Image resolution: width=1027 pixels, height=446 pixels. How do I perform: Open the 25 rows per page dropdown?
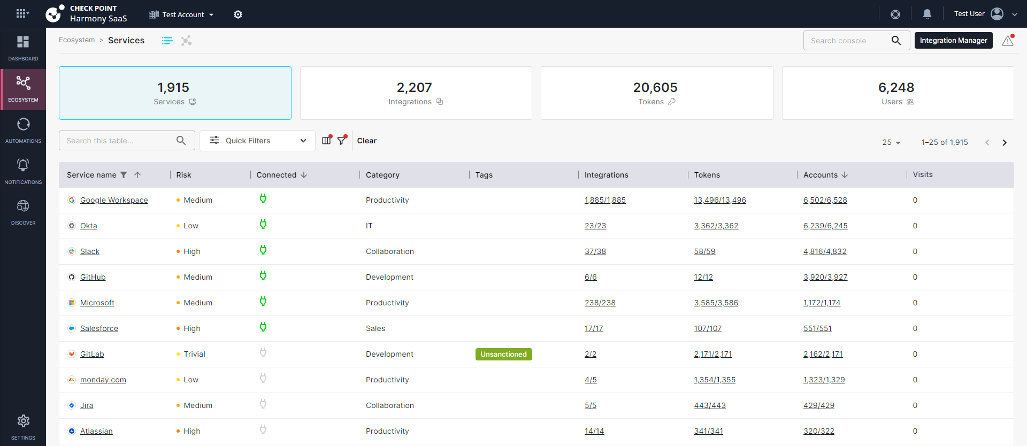[x=892, y=142]
